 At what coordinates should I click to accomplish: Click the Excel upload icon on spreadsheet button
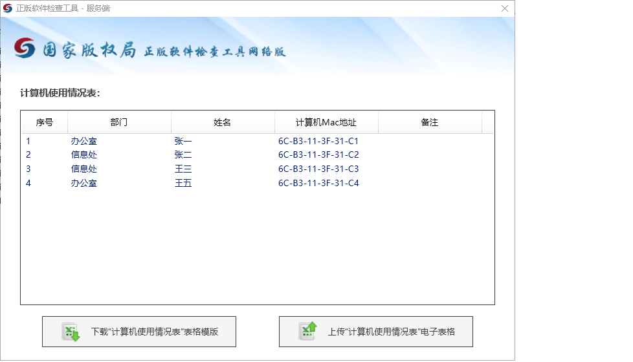(x=307, y=331)
